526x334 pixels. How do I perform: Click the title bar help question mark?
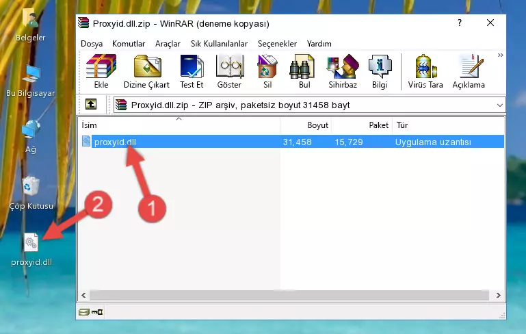(x=460, y=23)
